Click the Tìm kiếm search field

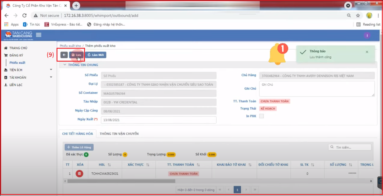(x=352, y=147)
